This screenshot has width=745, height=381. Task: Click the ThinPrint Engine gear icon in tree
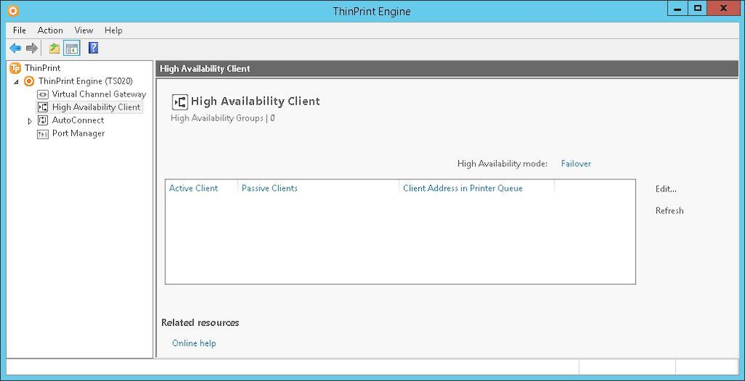tap(29, 81)
